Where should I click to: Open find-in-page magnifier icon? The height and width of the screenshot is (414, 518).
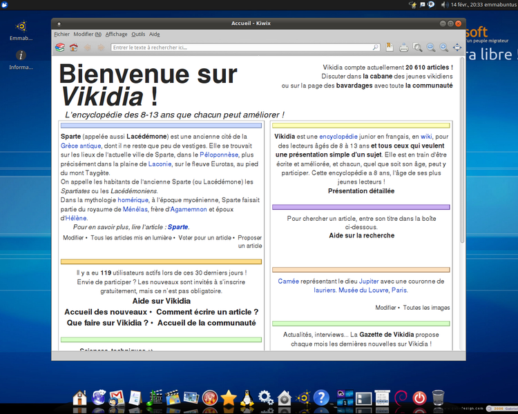[x=417, y=48]
